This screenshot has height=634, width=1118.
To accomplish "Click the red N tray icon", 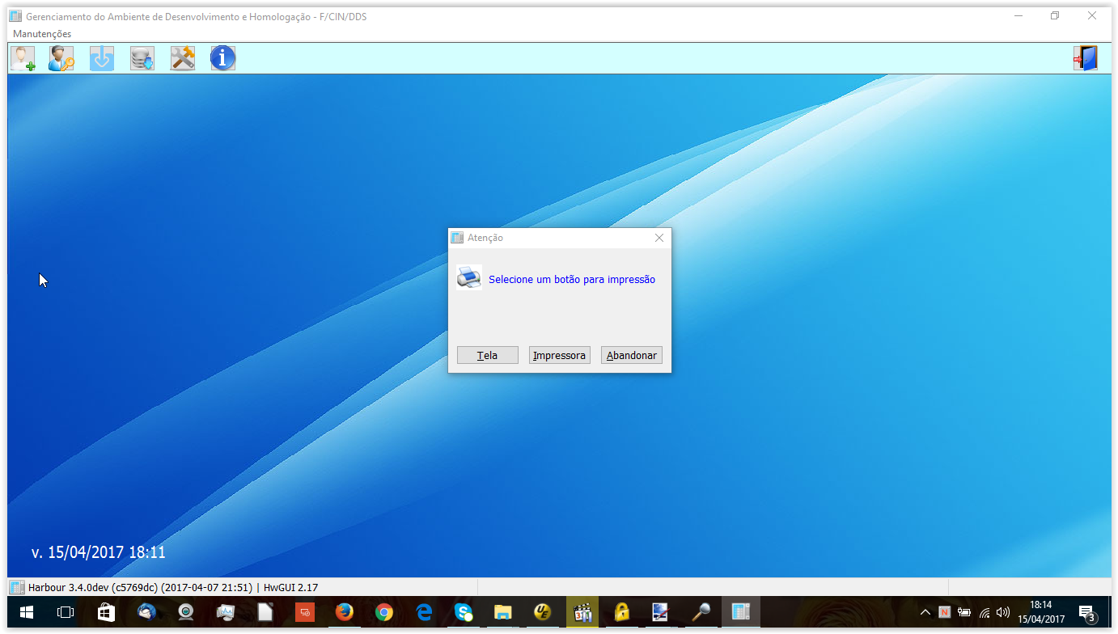I will [944, 612].
